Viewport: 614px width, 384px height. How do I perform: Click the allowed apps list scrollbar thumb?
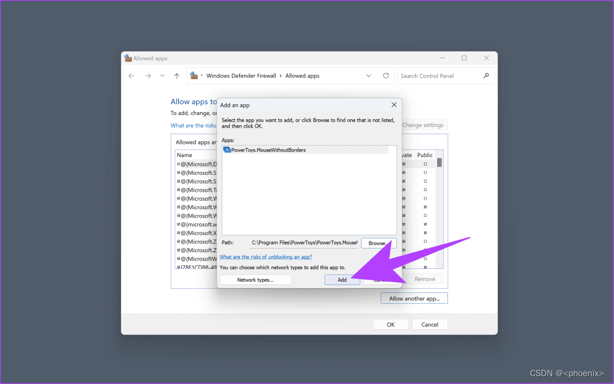[x=440, y=162]
